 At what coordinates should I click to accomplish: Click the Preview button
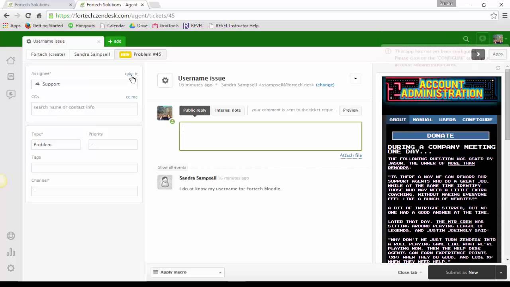(351, 110)
